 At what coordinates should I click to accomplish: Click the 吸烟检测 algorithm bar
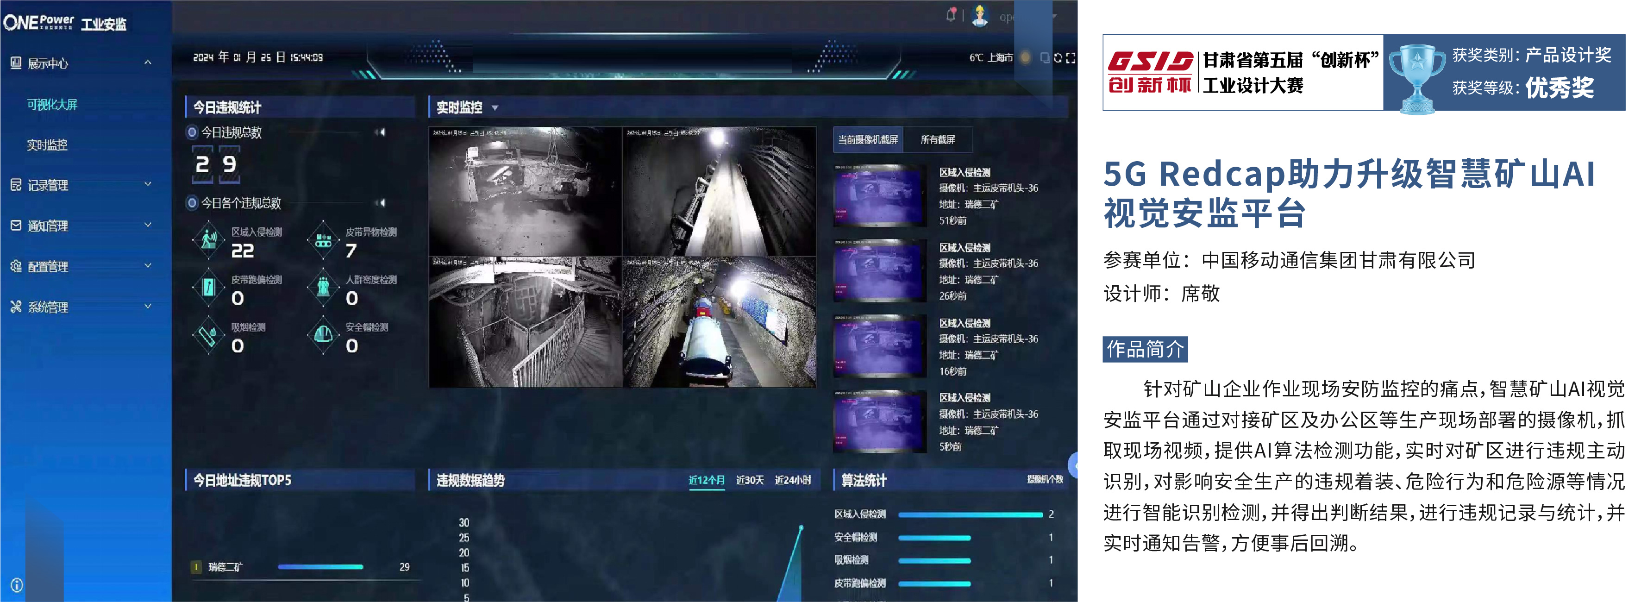(x=934, y=561)
